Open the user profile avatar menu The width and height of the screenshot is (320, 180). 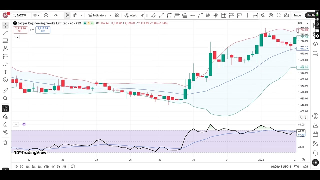click(6, 15)
